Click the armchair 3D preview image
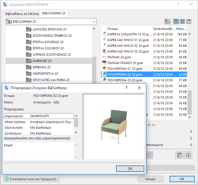198x185 pixels. pos(114,127)
